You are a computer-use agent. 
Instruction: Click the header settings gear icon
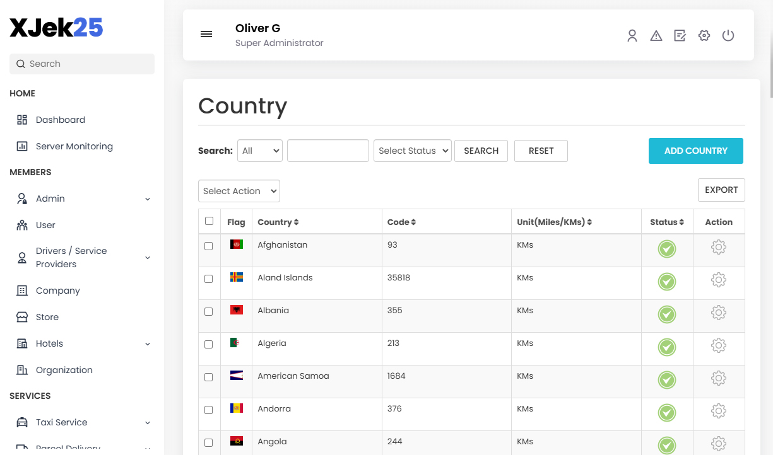(704, 36)
